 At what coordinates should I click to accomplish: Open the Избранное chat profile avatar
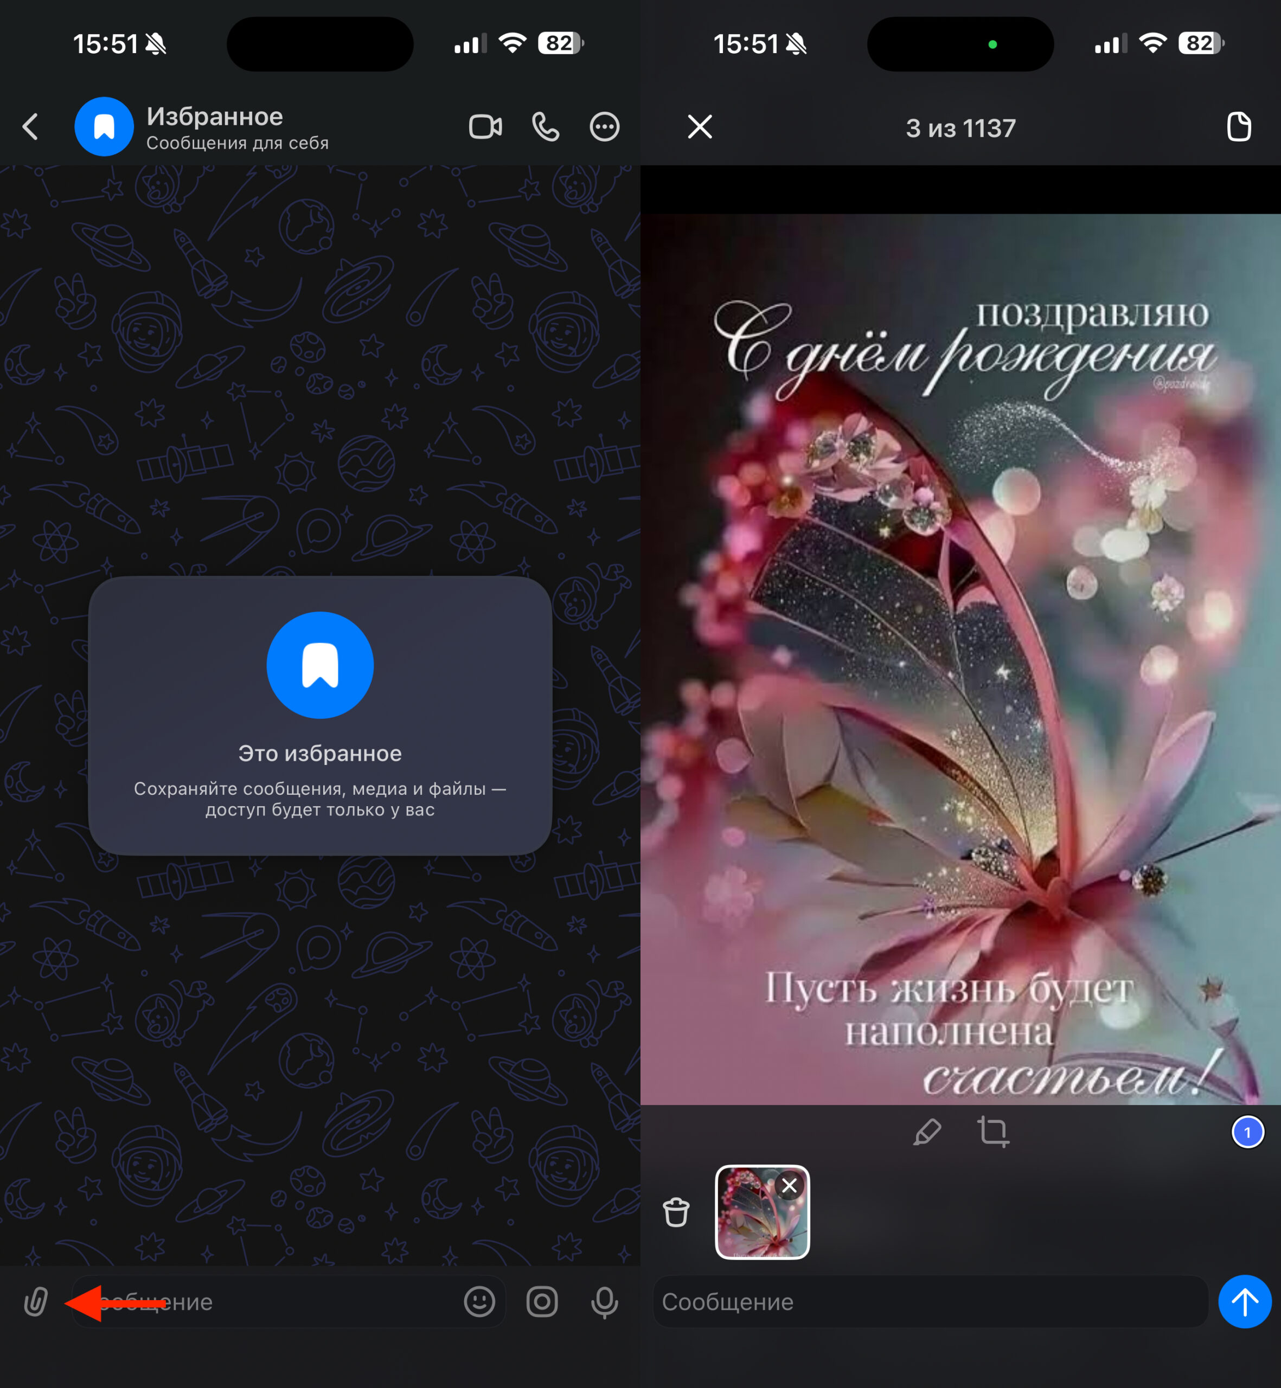104,127
